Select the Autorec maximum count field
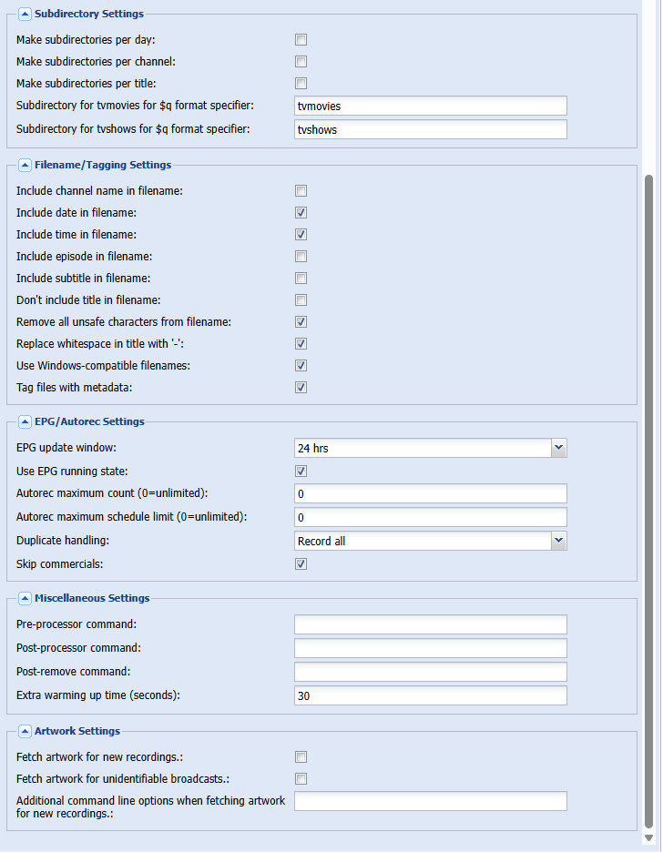 pos(430,493)
